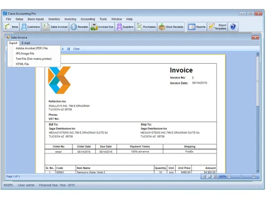This screenshot has height=199, width=266.
Task: Jump to last page icon in preview toolbar
Action: pos(69,49)
